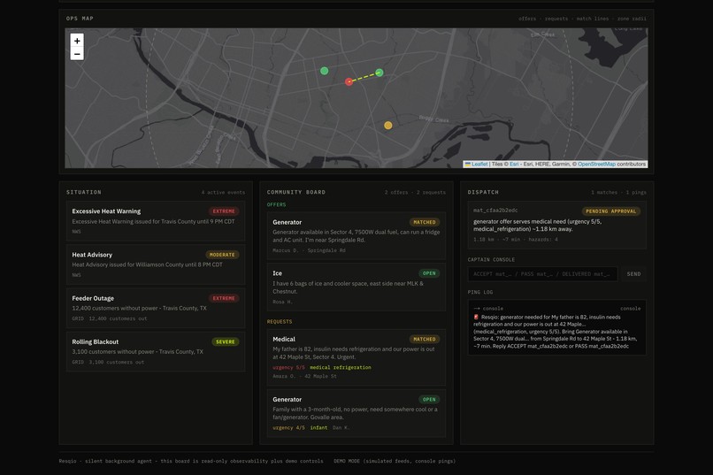Click 'urgency 5/5' tag on Medical request

click(x=288, y=367)
